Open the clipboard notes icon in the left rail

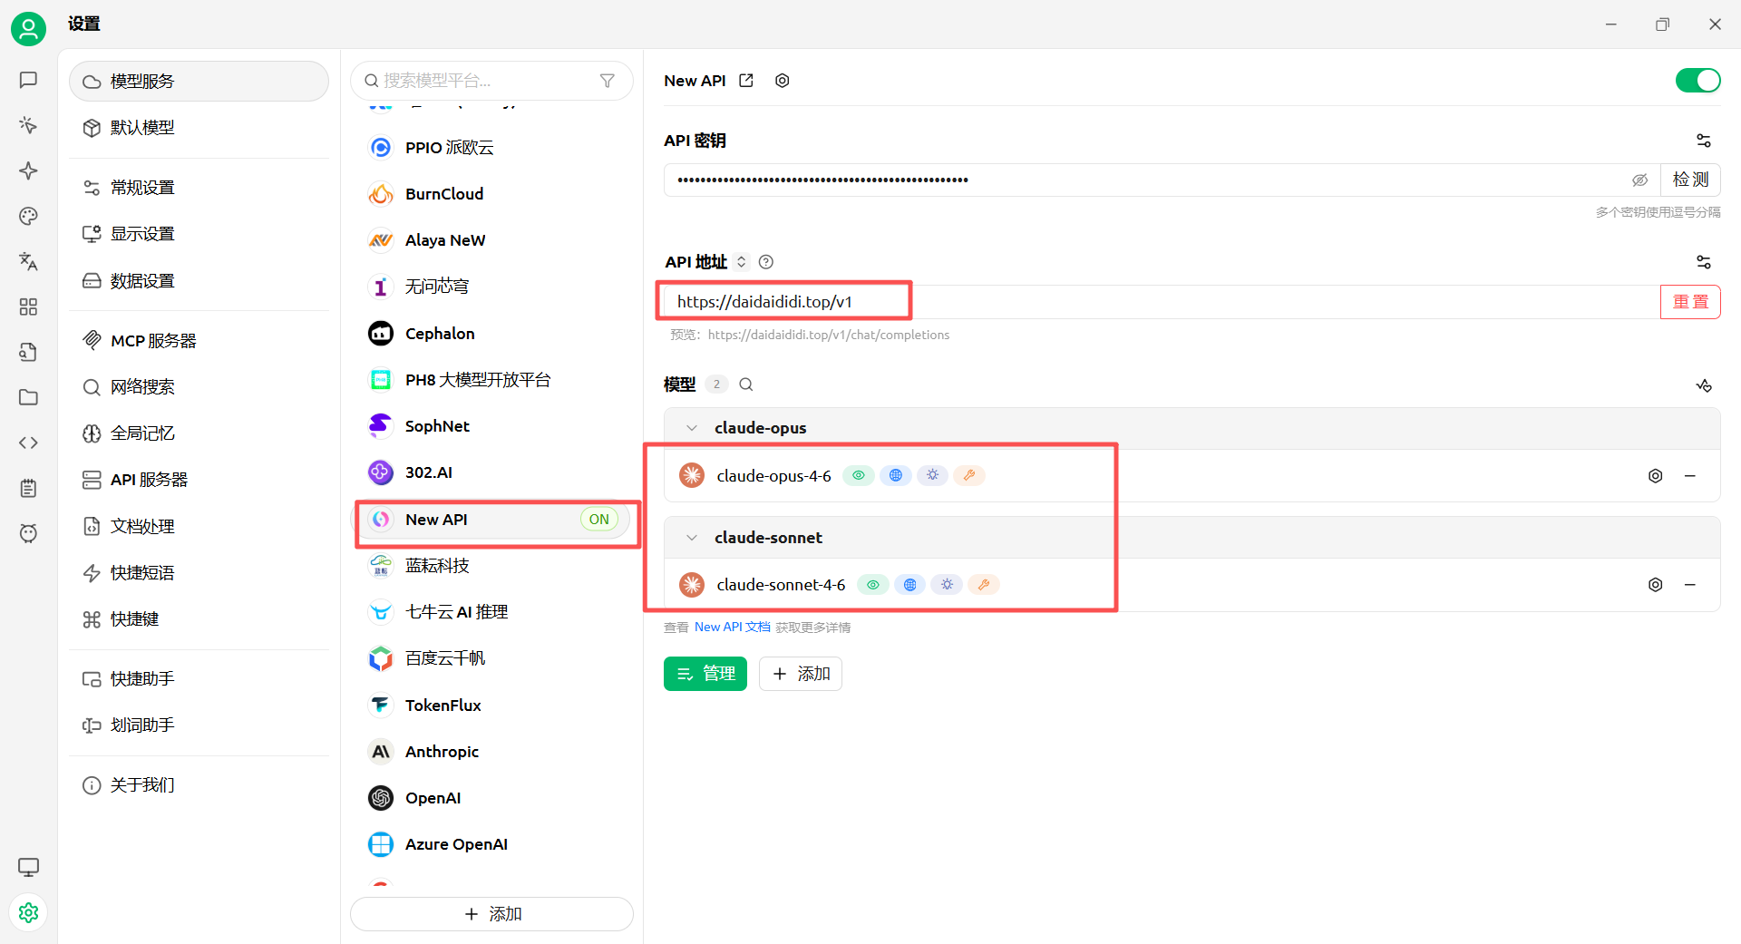[x=28, y=488]
